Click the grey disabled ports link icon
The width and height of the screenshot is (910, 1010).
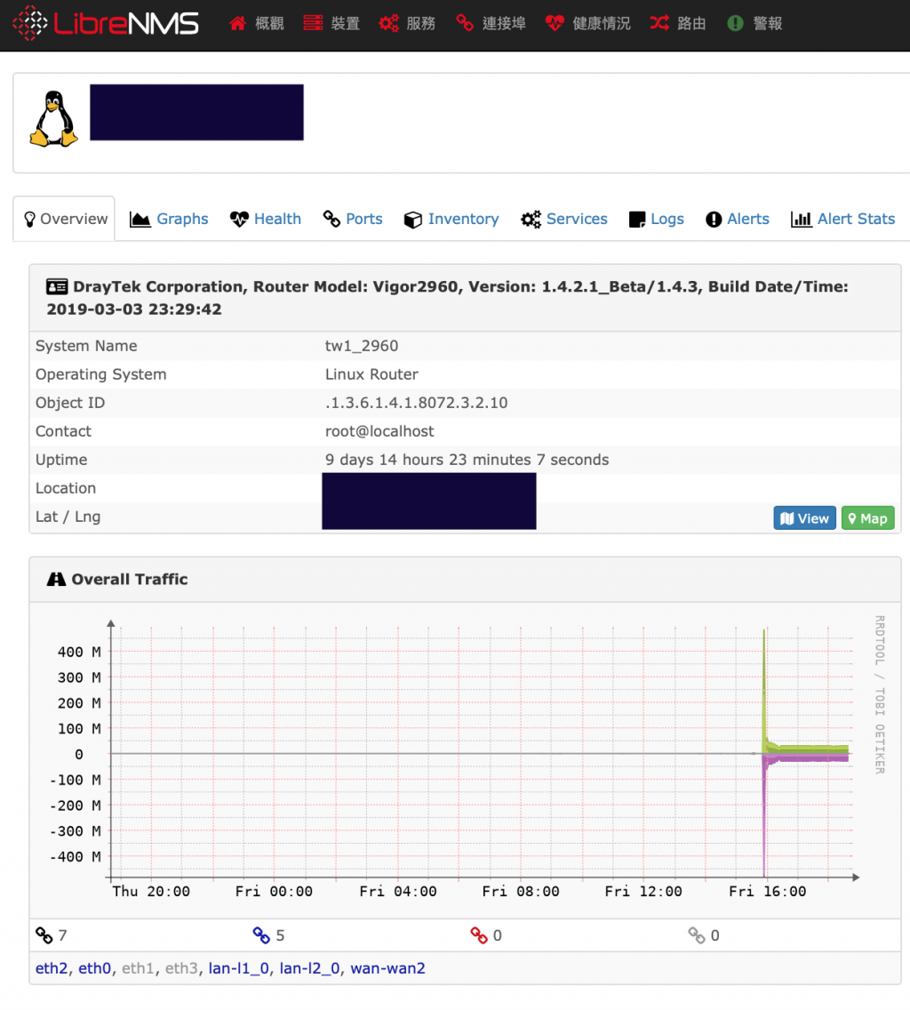point(696,935)
